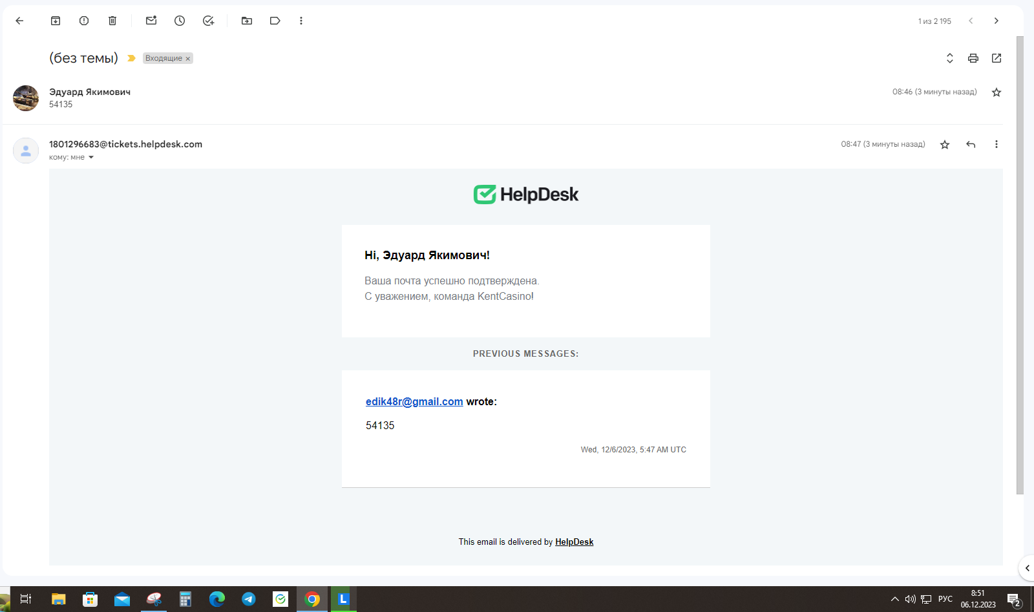This screenshot has height=612, width=1034.
Task: Reply to the helpdesk message
Action: click(x=971, y=144)
